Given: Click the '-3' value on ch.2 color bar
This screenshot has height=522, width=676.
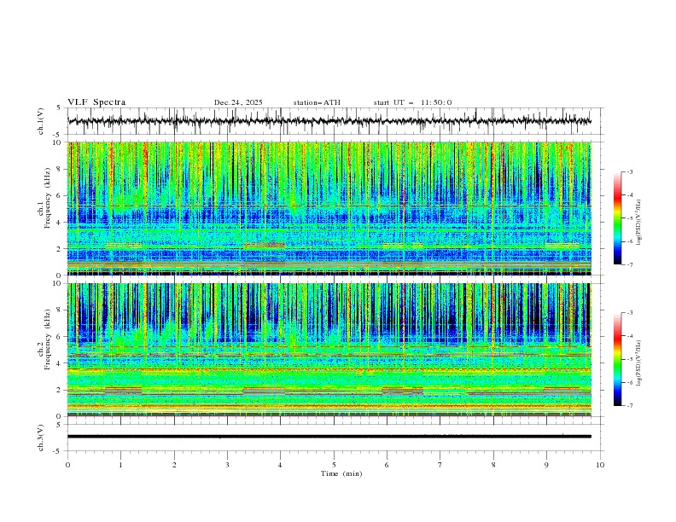Looking at the screenshot, I should click(629, 313).
